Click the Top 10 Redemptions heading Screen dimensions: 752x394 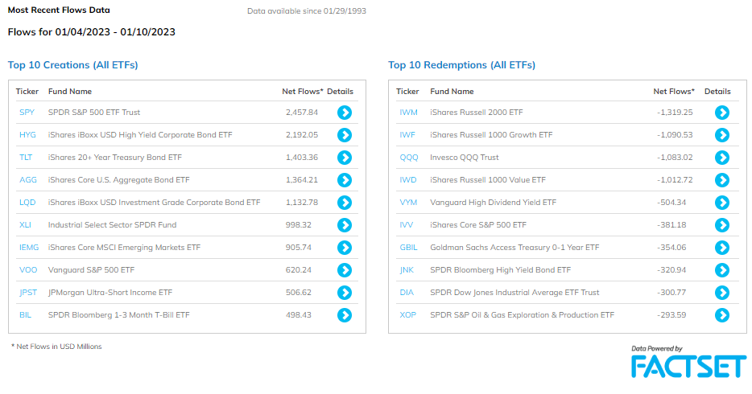point(462,65)
